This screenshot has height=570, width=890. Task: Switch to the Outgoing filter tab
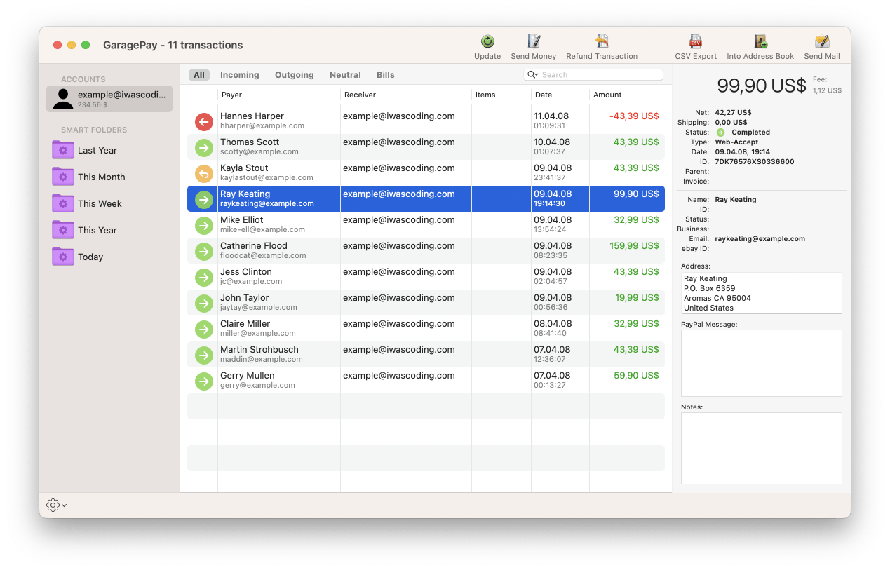tap(295, 75)
